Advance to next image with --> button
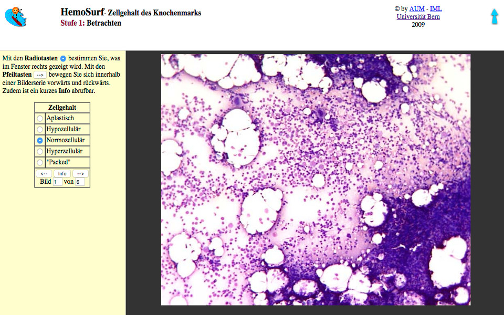Image resolution: width=504 pixels, height=315 pixels. click(x=80, y=173)
